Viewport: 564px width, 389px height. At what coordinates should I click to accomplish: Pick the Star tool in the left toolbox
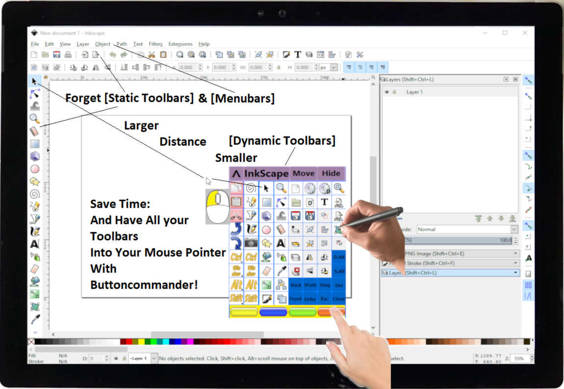tap(34, 182)
